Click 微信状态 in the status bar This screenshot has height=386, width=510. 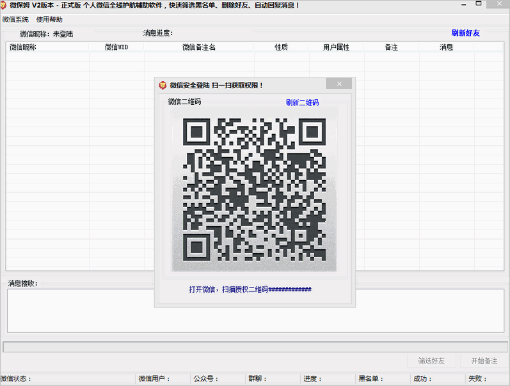[15, 379]
